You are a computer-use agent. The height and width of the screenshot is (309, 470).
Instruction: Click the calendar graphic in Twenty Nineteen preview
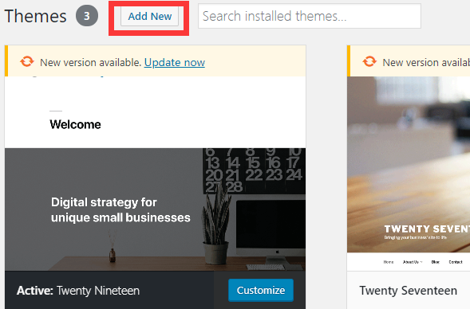coord(254,170)
